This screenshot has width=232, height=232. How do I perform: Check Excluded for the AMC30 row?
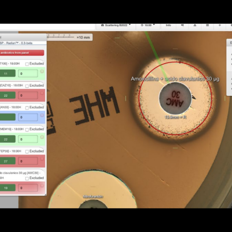pyautogui.click(x=27, y=178)
